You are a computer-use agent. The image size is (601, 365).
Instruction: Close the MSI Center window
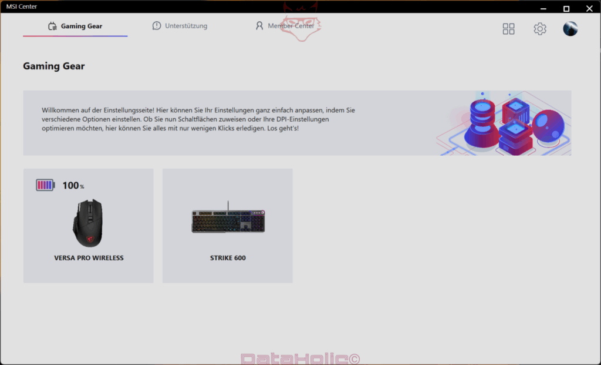point(589,8)
